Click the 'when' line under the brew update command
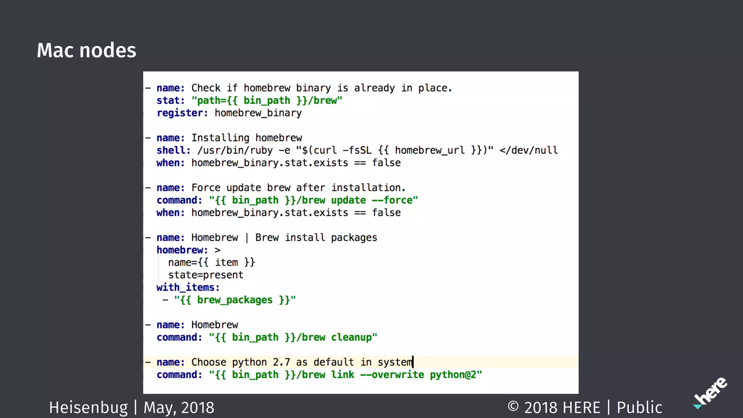Viewport: 743px width, 418px height. 278,213
